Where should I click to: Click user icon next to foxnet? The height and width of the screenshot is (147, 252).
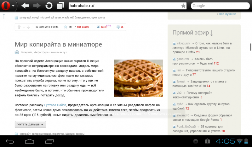[174, 82]
